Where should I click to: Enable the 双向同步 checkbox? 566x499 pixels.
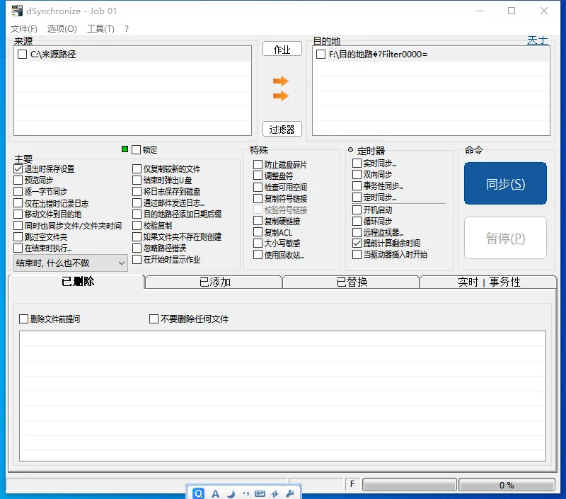point(356,175)
